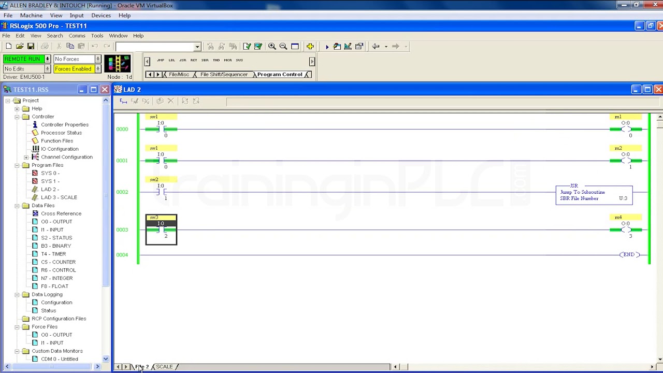Click the MCR instruction icon
The image size is (663, 373).
tap(228, 60)
